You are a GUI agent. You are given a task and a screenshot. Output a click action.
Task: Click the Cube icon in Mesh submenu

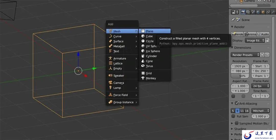[143, 36]
